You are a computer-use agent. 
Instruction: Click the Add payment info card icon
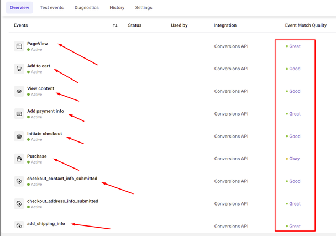tap(19, 114)
